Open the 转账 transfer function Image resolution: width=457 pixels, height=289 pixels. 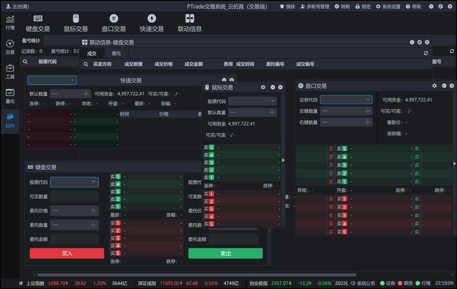[342, 6]
